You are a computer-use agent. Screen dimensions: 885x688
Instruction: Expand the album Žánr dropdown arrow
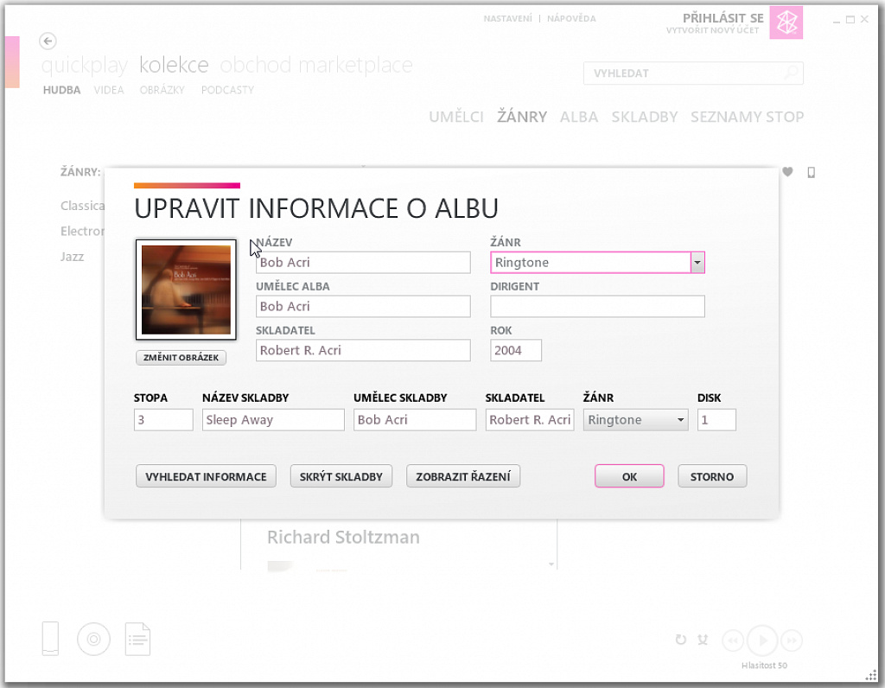697,263
